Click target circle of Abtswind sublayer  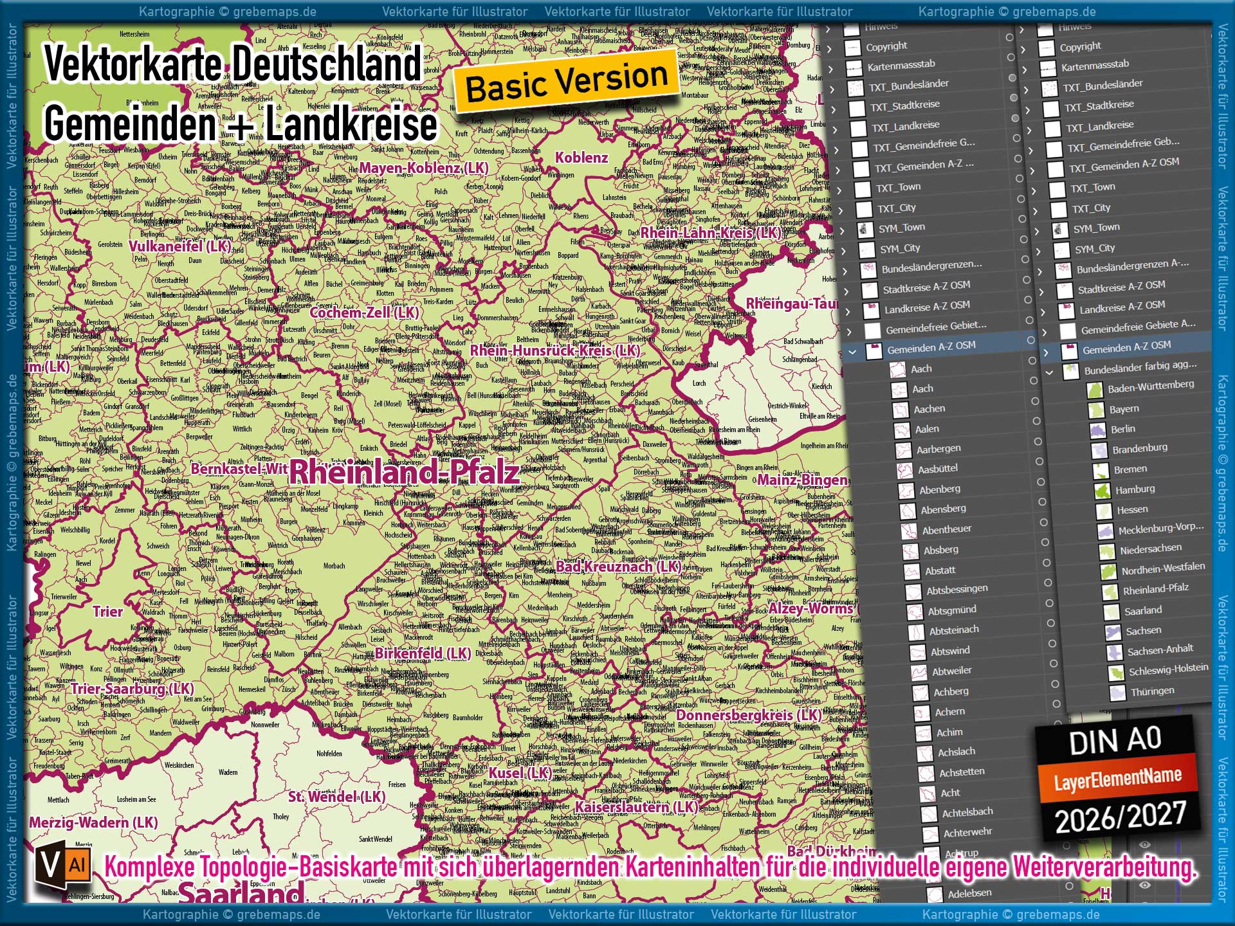tap(1052, 644)
